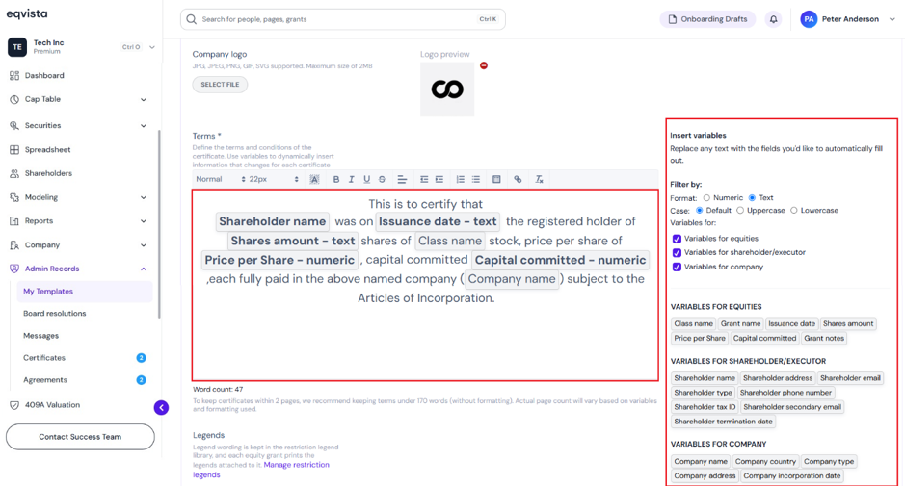Image resolution: width=905 pixels, height=486 pixels.
Task: Click Contact Success Team button
Action: coord(80,437)
